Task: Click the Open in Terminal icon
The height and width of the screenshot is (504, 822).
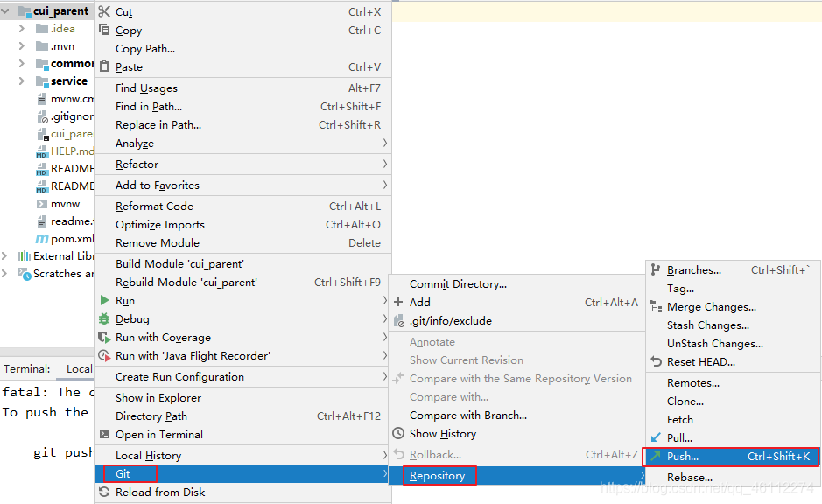Action: (104, 434)
